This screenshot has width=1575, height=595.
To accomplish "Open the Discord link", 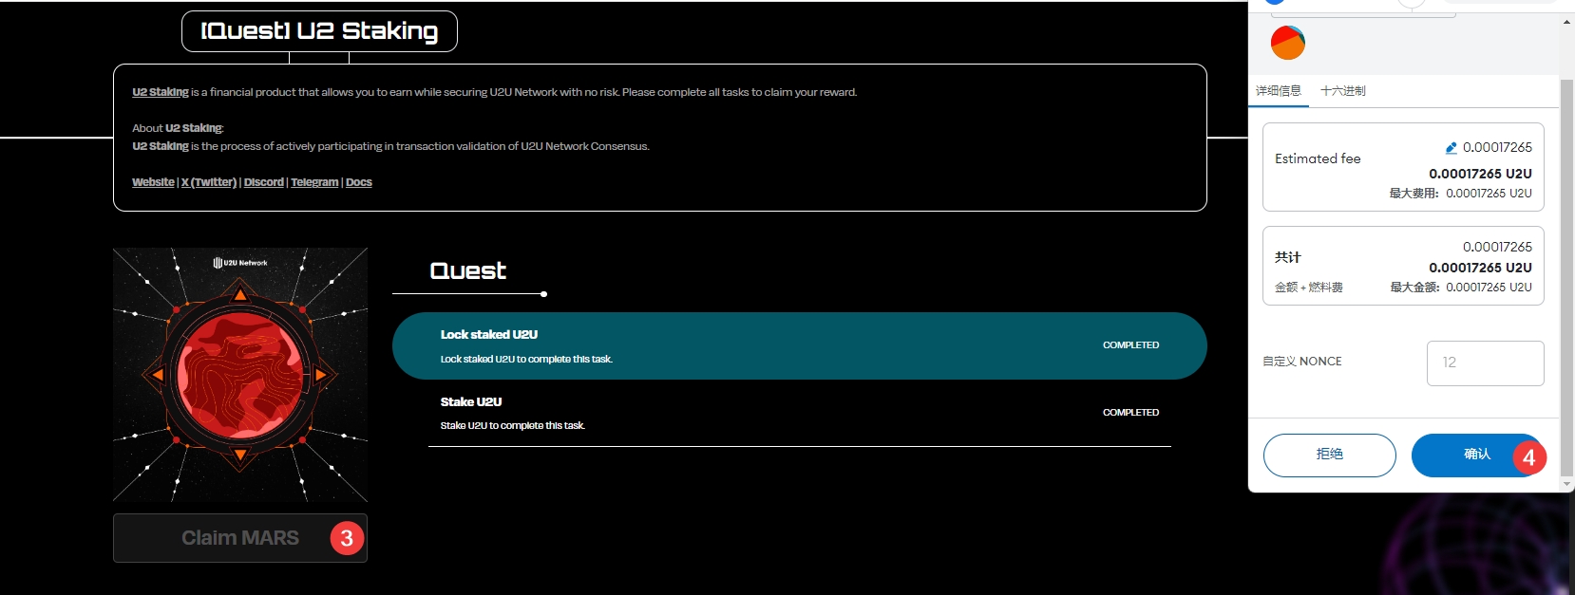I will click(x=263, y=182).
